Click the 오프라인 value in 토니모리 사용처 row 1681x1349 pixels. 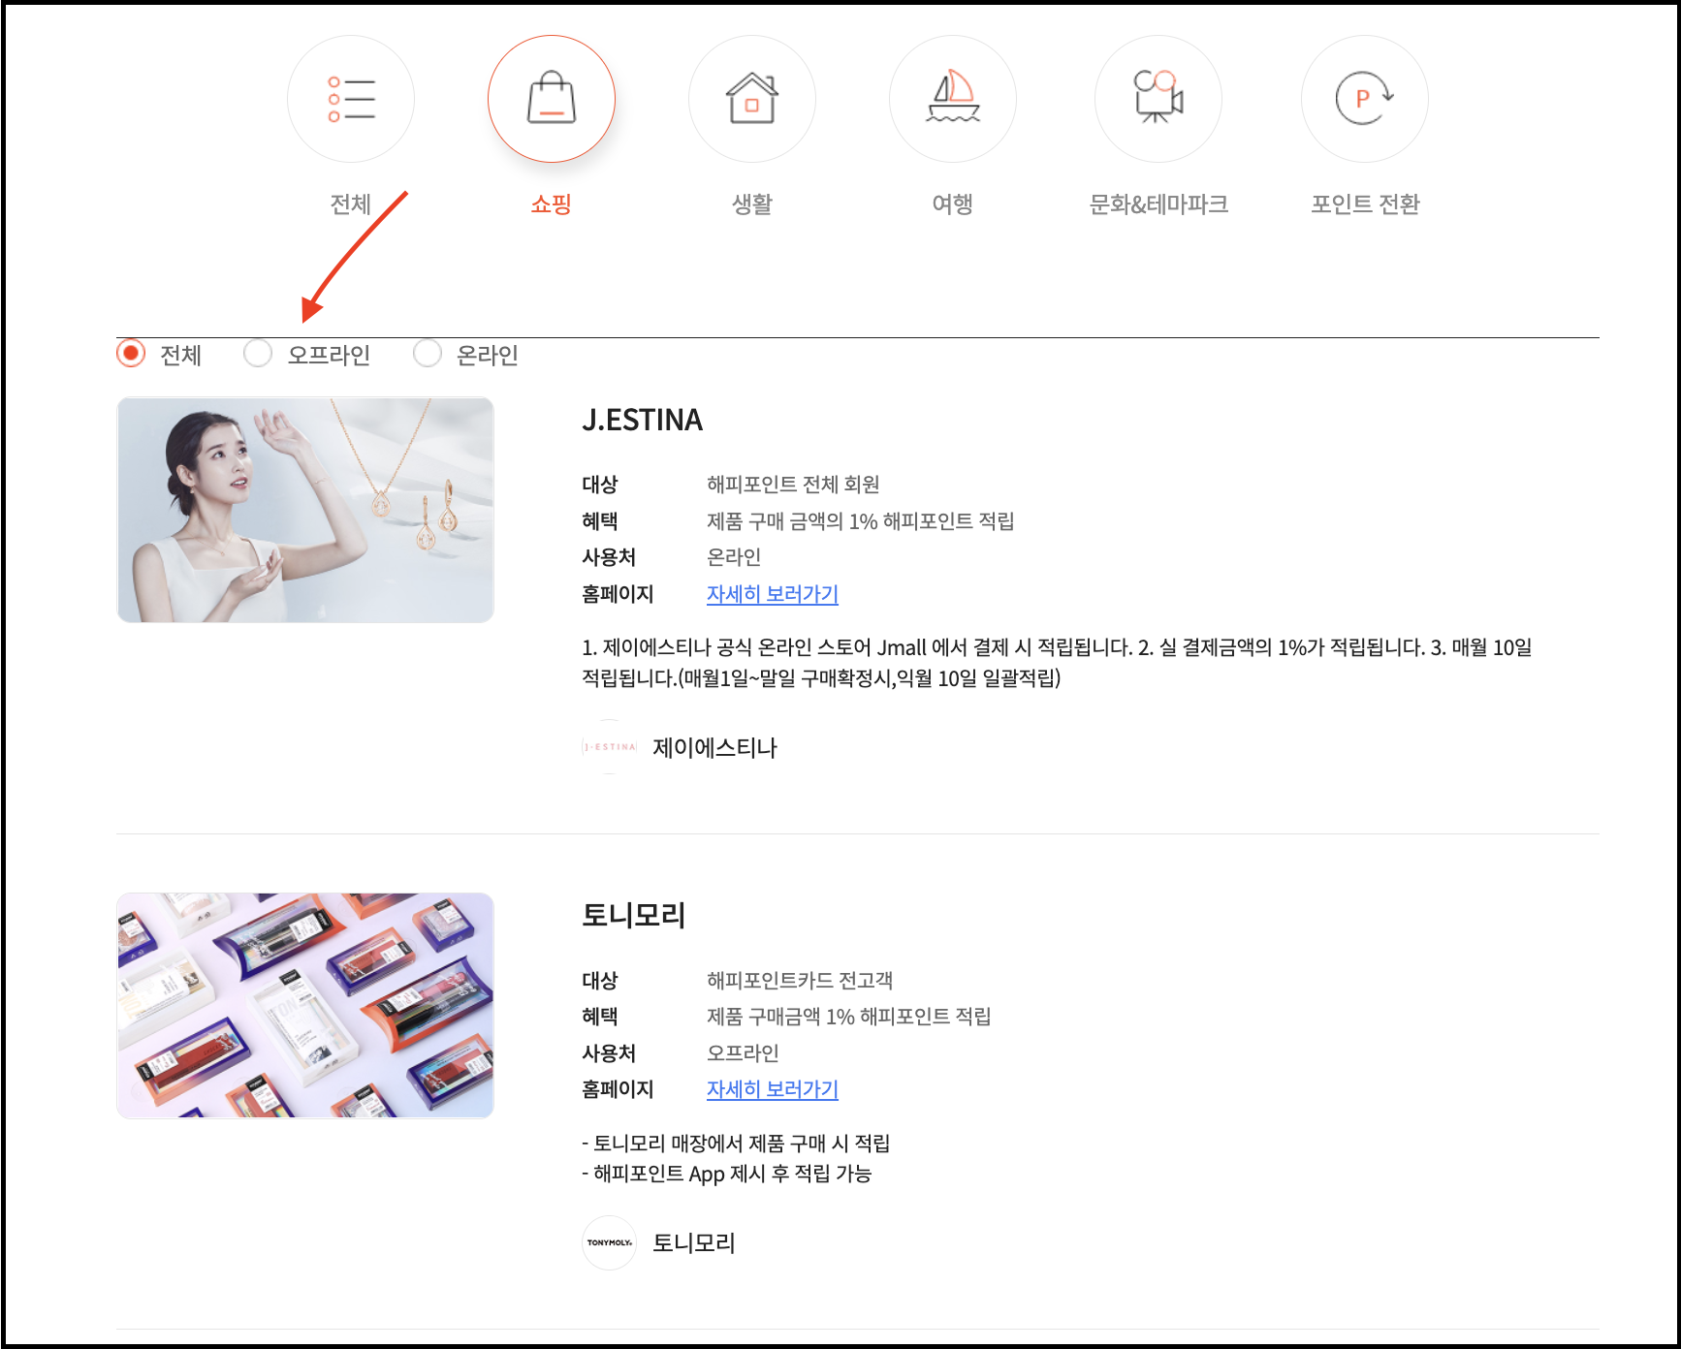click(743, 1053)
